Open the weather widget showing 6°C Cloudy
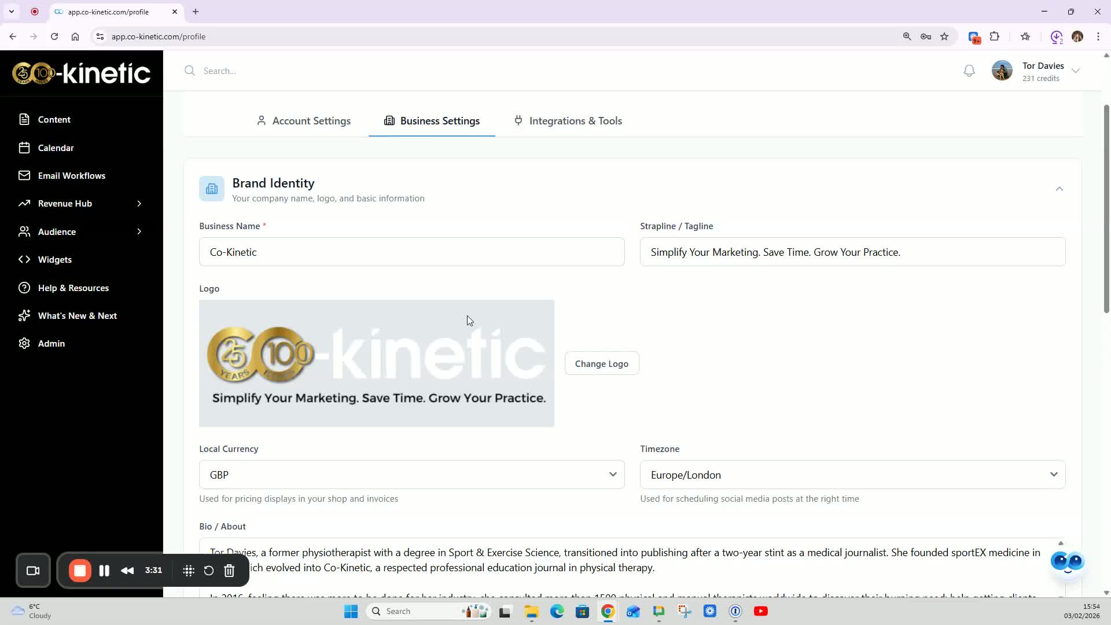This screenshot has height=625, width=1111. [x=32, y=612]
